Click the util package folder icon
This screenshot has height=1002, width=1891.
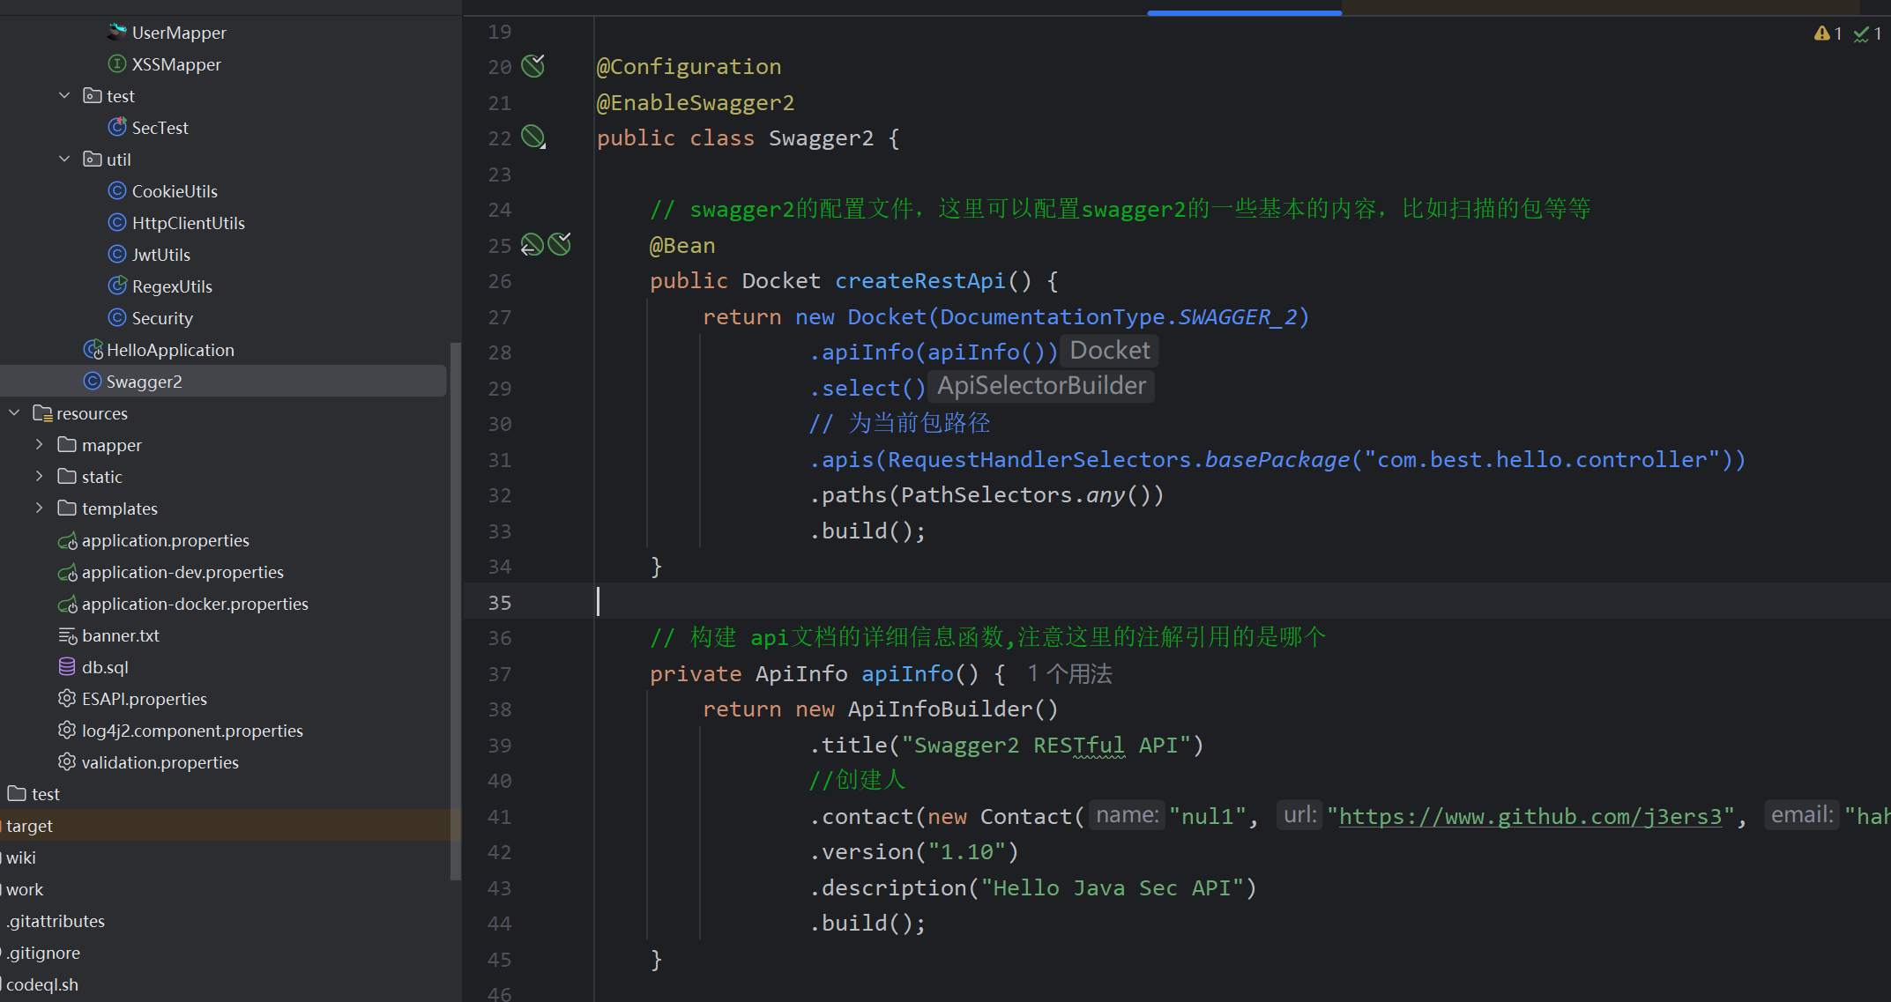[x=93, y=159]
